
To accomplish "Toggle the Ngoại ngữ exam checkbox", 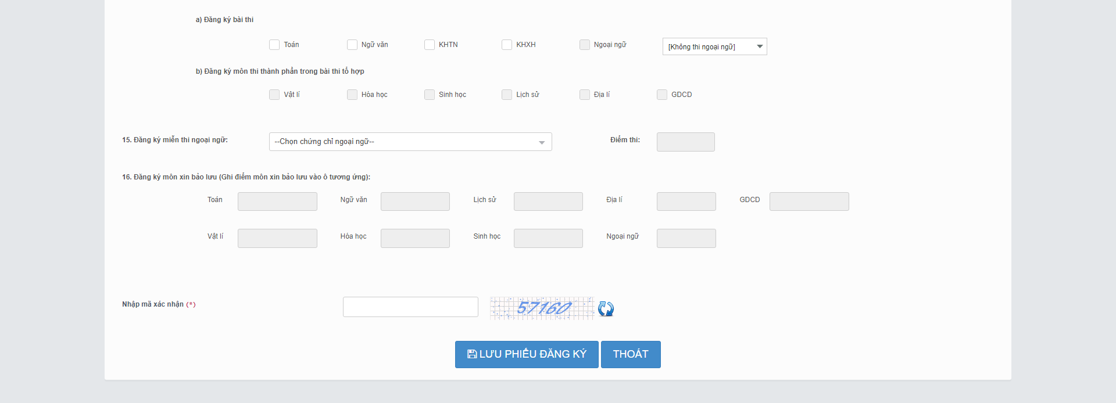I will pyautogui.click(x=585, y=45).
